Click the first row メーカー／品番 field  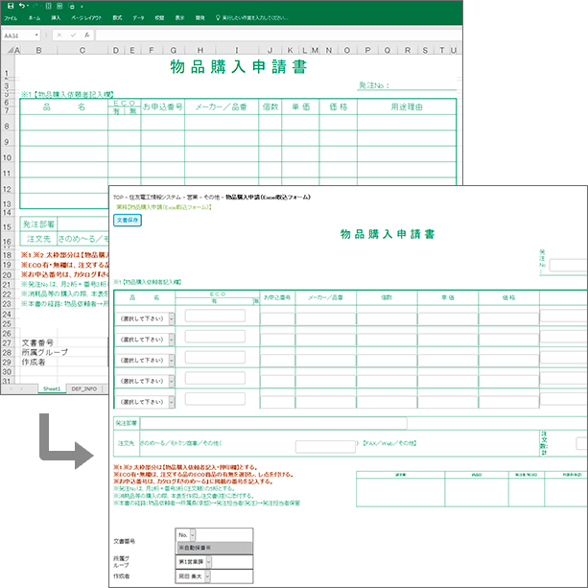326,318
